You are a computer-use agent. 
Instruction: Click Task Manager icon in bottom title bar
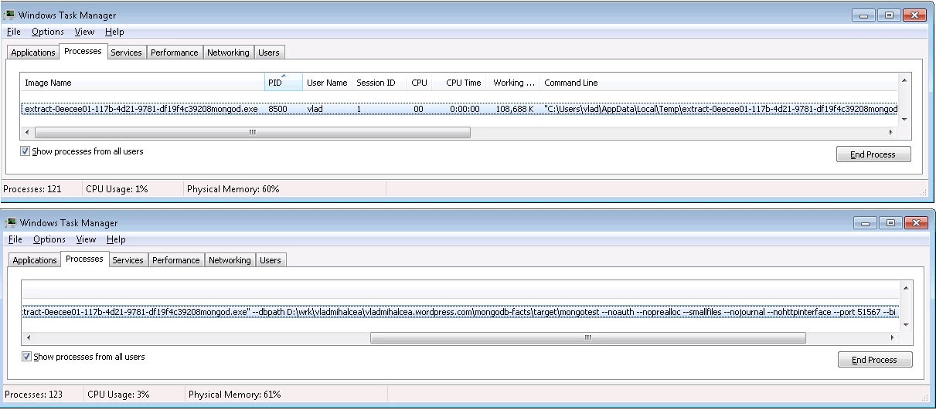click(11, 222)
